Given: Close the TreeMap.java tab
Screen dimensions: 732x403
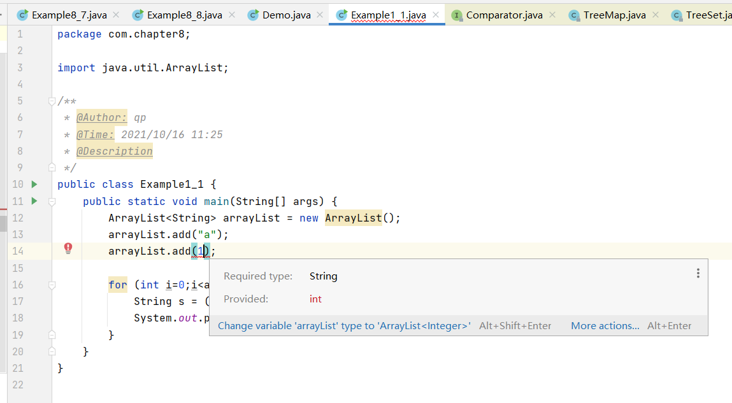Looking at the screenshot, I should click(x=656, y=15).
